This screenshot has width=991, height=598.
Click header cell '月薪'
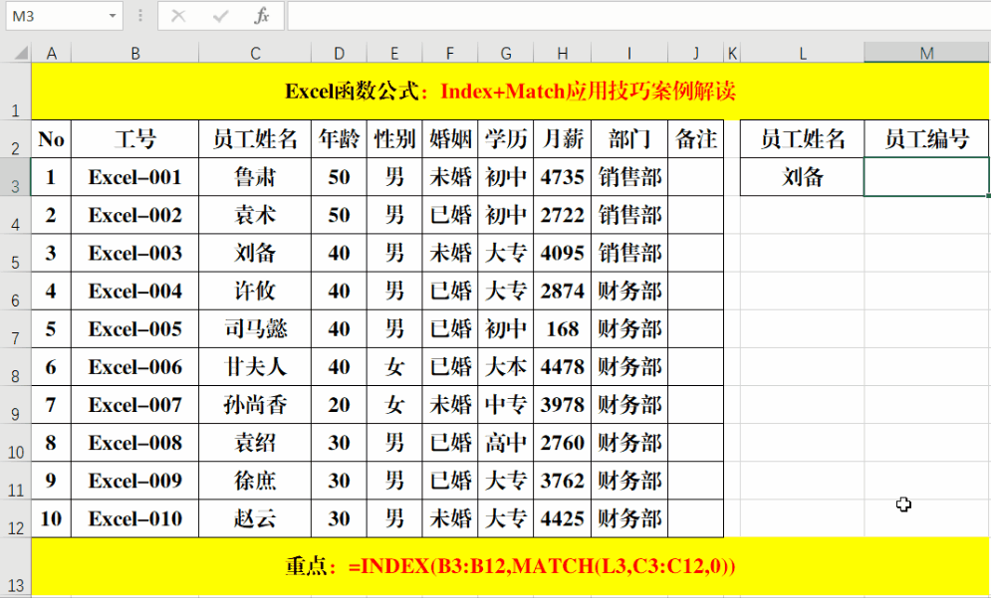[563, 139]
